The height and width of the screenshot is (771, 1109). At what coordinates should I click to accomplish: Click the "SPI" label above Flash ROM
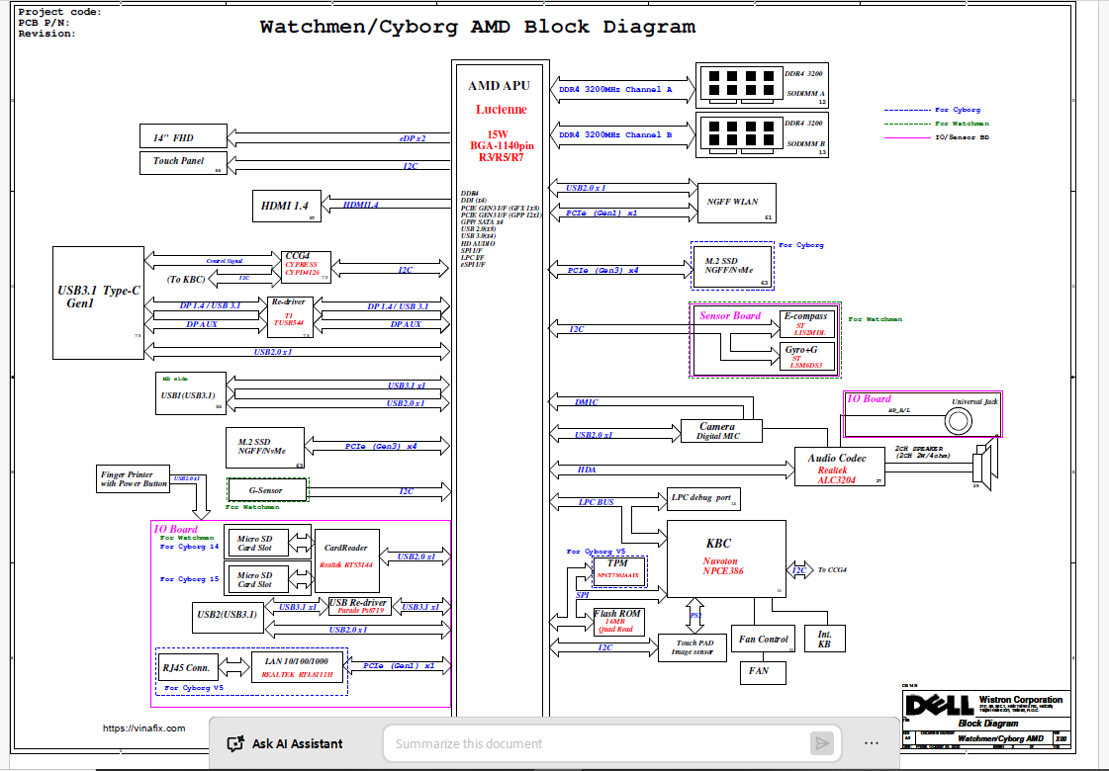pyautogui.click(x=582, y=595)
